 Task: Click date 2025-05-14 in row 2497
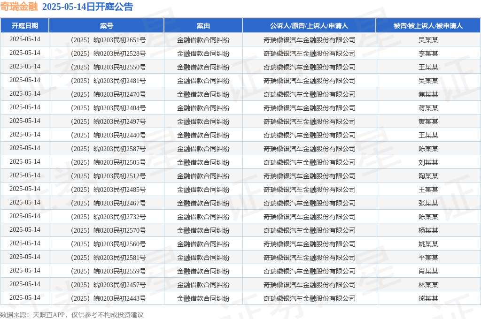pos(25,121)
